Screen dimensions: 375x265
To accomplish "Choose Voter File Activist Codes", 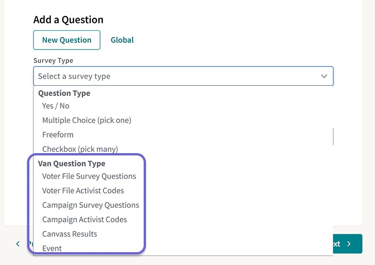I will (83, 190).
